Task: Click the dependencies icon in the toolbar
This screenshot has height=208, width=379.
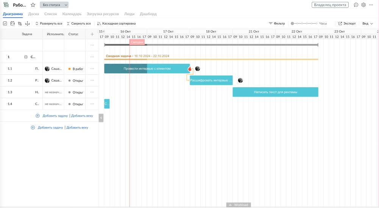Action: pyautogui.click(x=20, y=23)
